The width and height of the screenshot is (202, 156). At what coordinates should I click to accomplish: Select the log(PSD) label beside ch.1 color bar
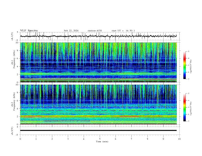[x=191, y=67]
